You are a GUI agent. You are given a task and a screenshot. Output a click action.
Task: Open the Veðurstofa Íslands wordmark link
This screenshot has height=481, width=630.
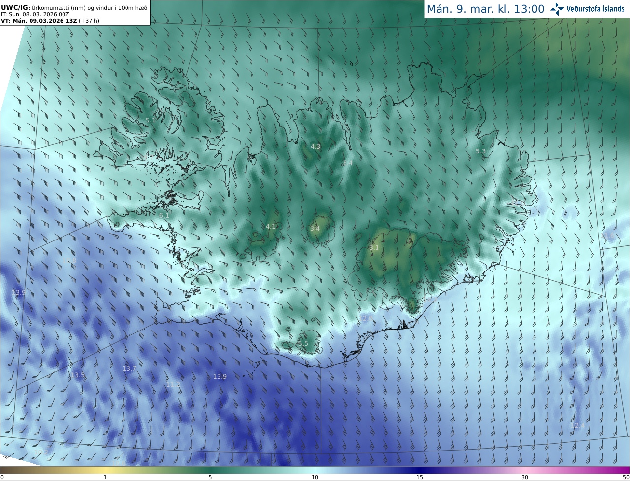(596, 9)
